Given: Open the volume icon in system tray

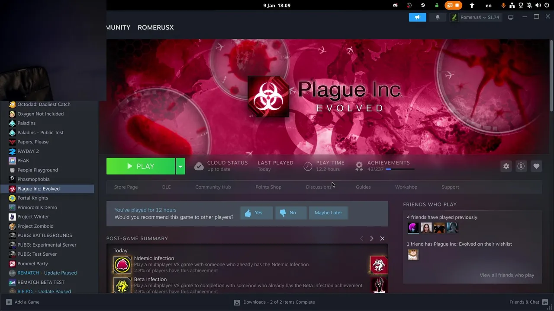Looking at the screenshot, I should (538, 5).
